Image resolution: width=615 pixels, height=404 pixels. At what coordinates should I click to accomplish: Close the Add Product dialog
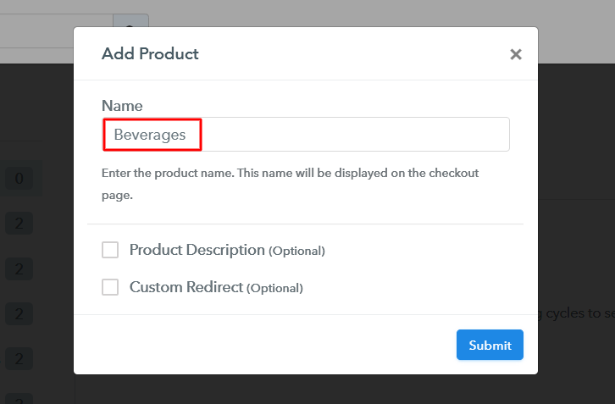coord(516,54)
